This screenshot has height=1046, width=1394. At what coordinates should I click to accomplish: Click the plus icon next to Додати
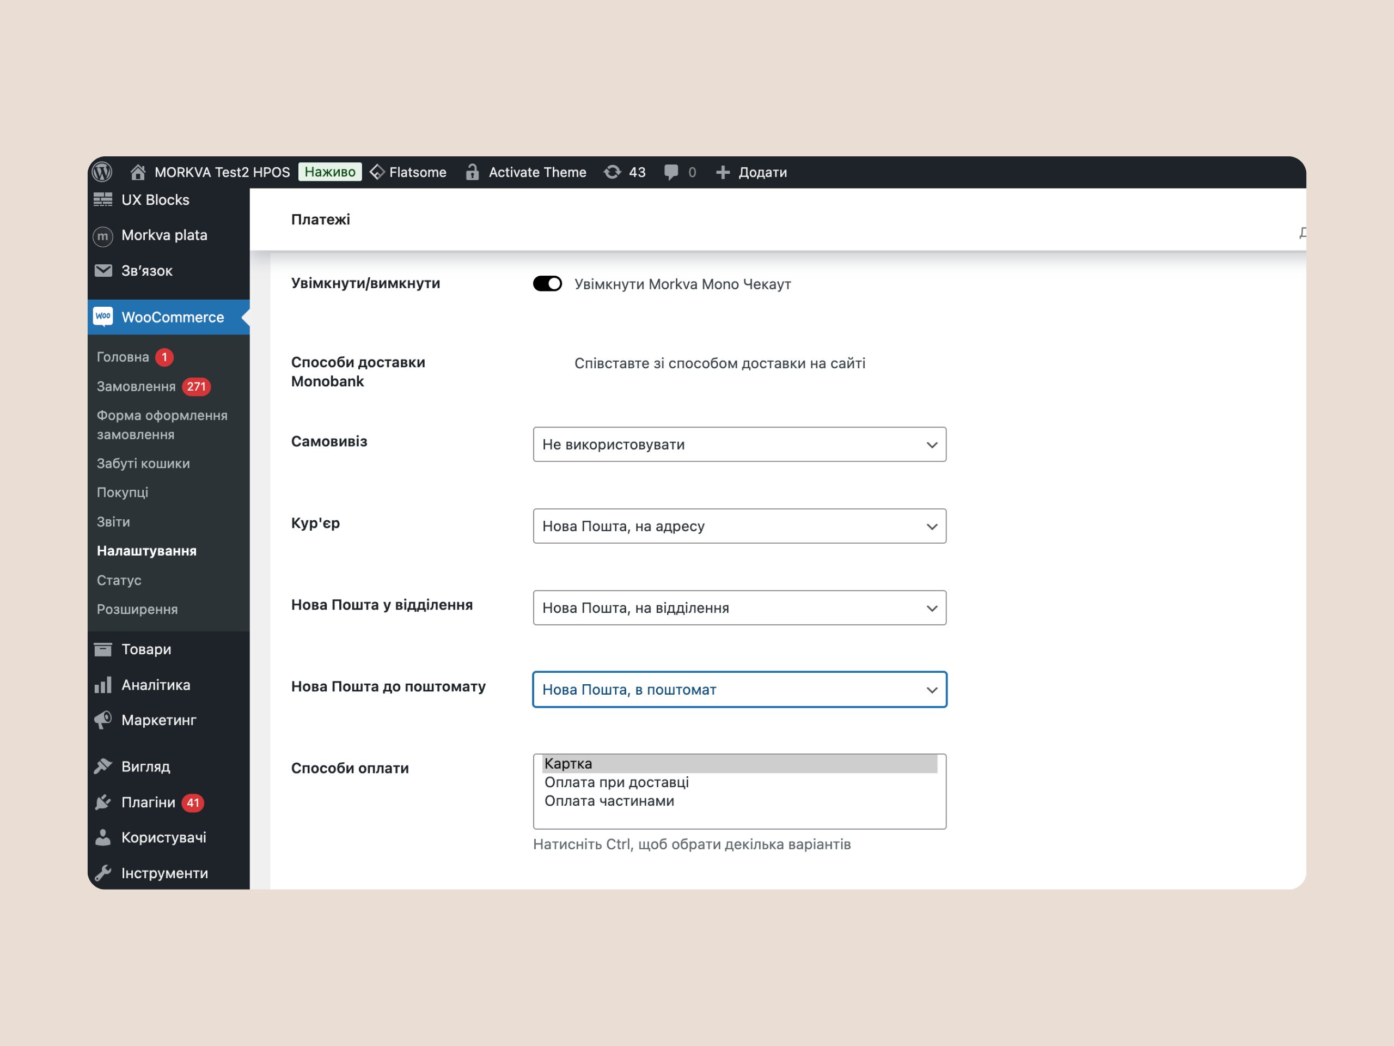click(723, 172)
